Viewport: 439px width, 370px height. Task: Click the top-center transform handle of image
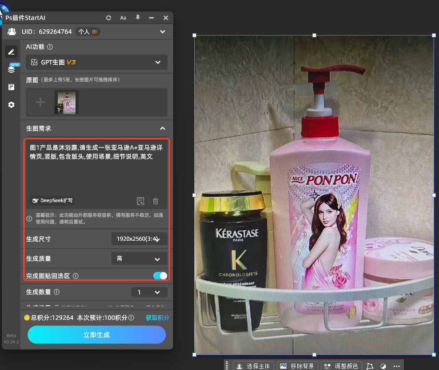point(314,35)
